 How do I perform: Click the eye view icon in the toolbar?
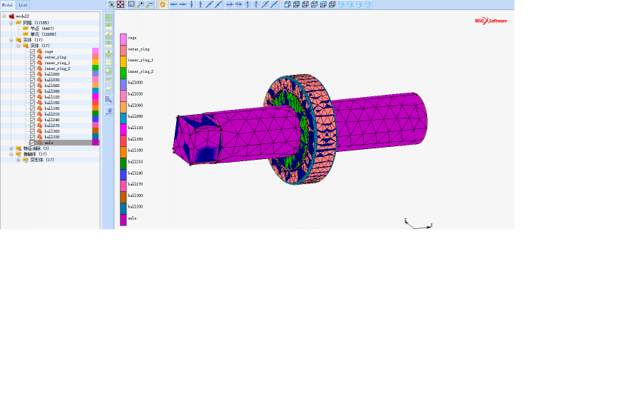[x=111, y=4]
